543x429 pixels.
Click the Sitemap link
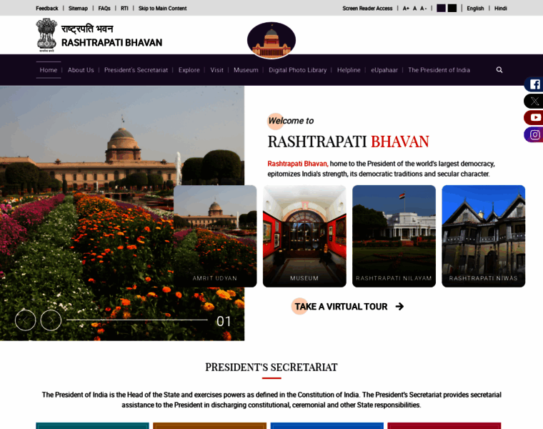tap(78, 9)
